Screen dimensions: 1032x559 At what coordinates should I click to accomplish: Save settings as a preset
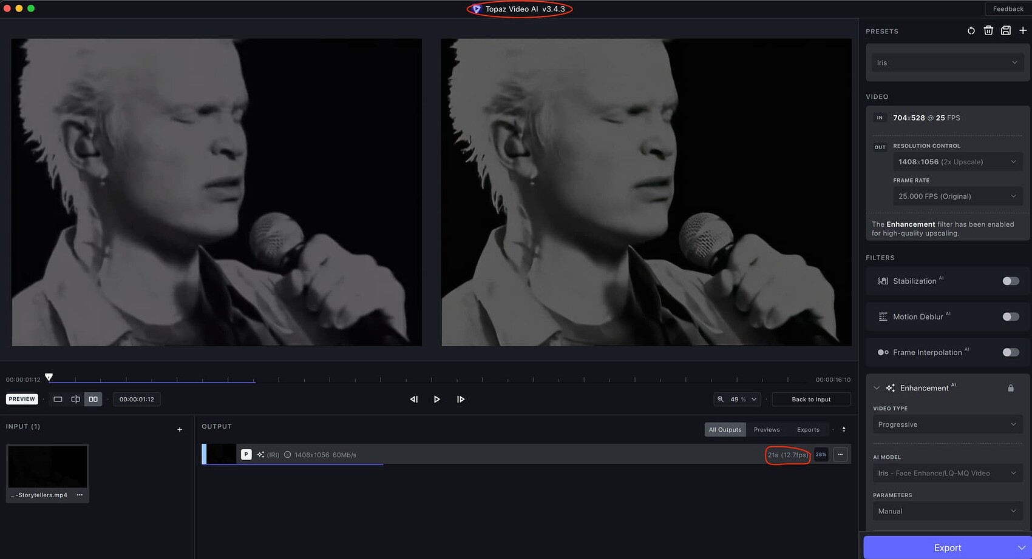[x=1006, y=30]
